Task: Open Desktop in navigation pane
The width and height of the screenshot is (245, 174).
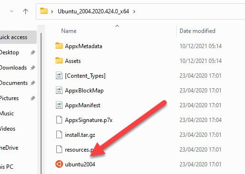Action: (x=10, y=52)
